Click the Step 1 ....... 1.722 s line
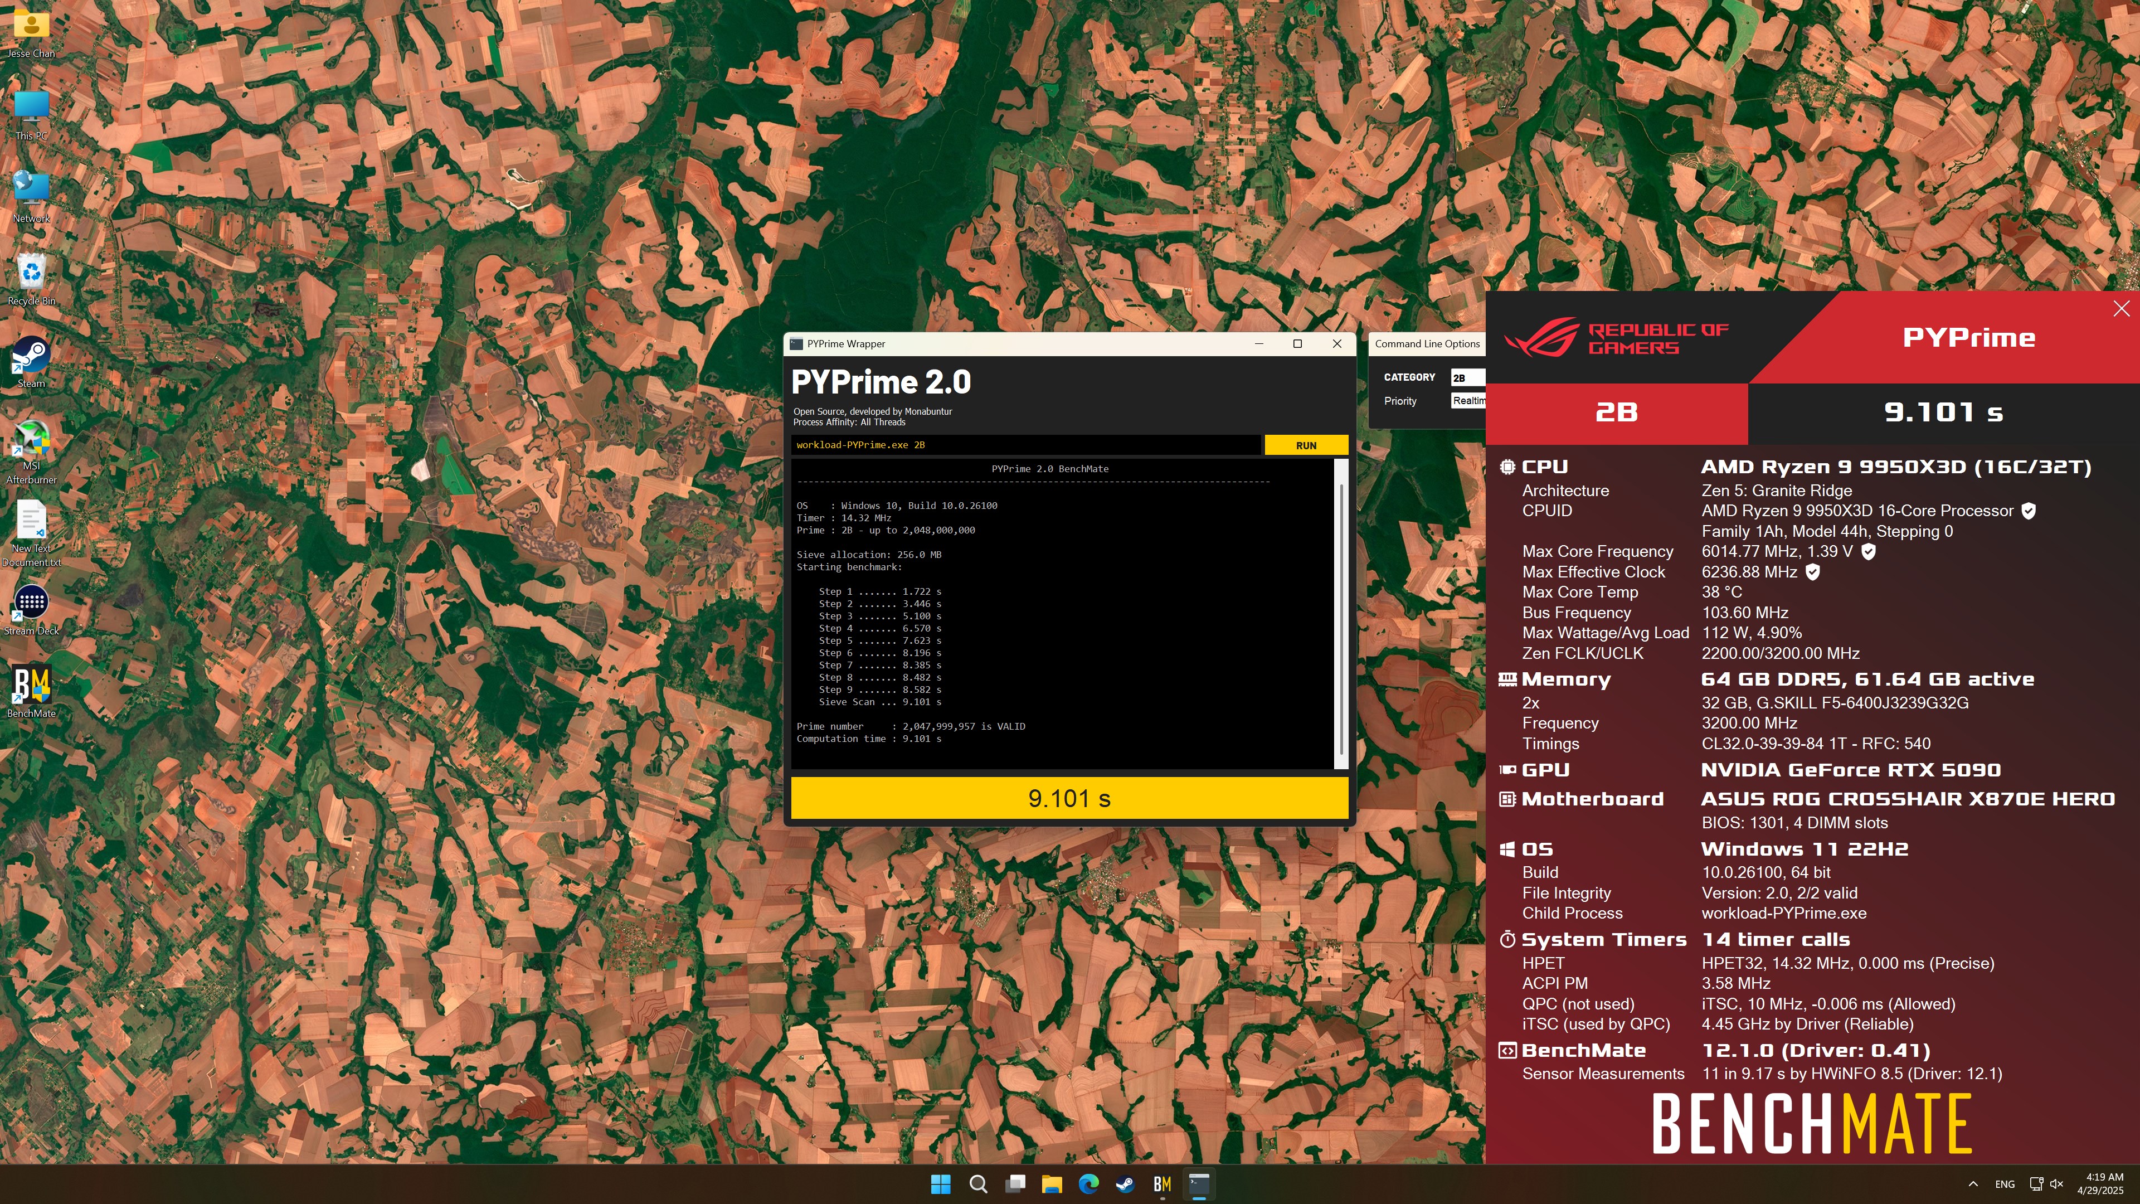Image resolution: width=2140 pixels, height=1204 pixels. pos(880,591)
